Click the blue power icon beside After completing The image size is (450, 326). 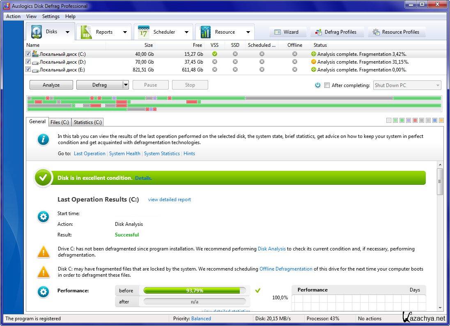pyautogui.click(x=317, y=85)
